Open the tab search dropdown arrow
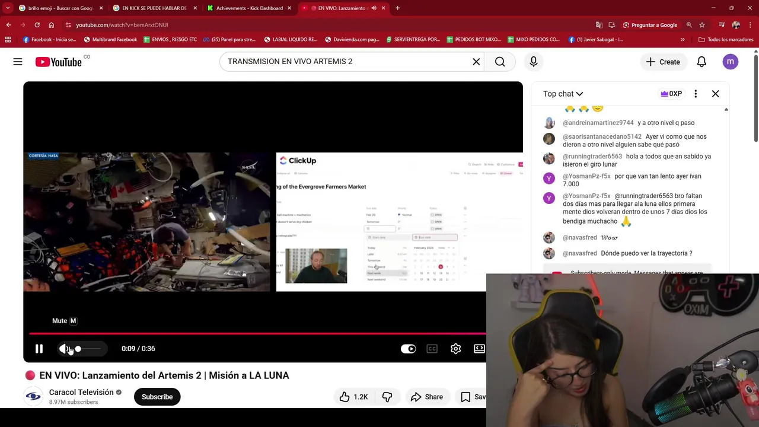 coord(8,8)
